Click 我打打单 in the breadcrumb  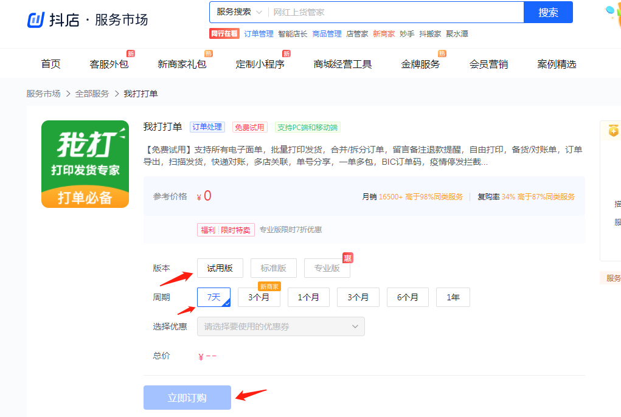point(141,94)
